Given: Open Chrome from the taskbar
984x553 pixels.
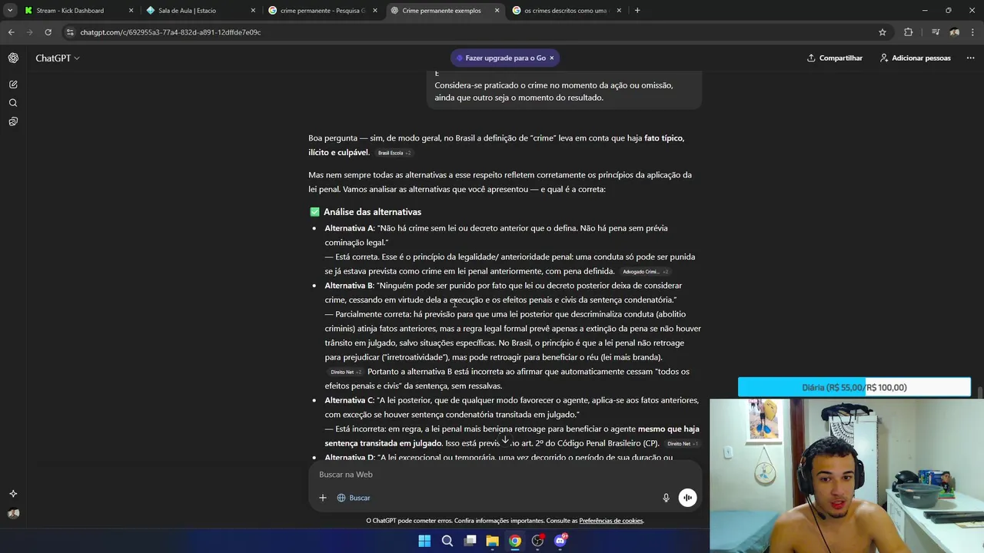Looking at the screenshot, I should click(x=515, y=541).
